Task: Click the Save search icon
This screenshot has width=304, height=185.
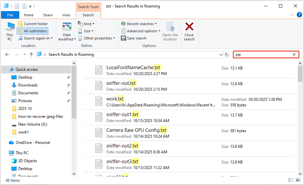Action: coord(123,38)
